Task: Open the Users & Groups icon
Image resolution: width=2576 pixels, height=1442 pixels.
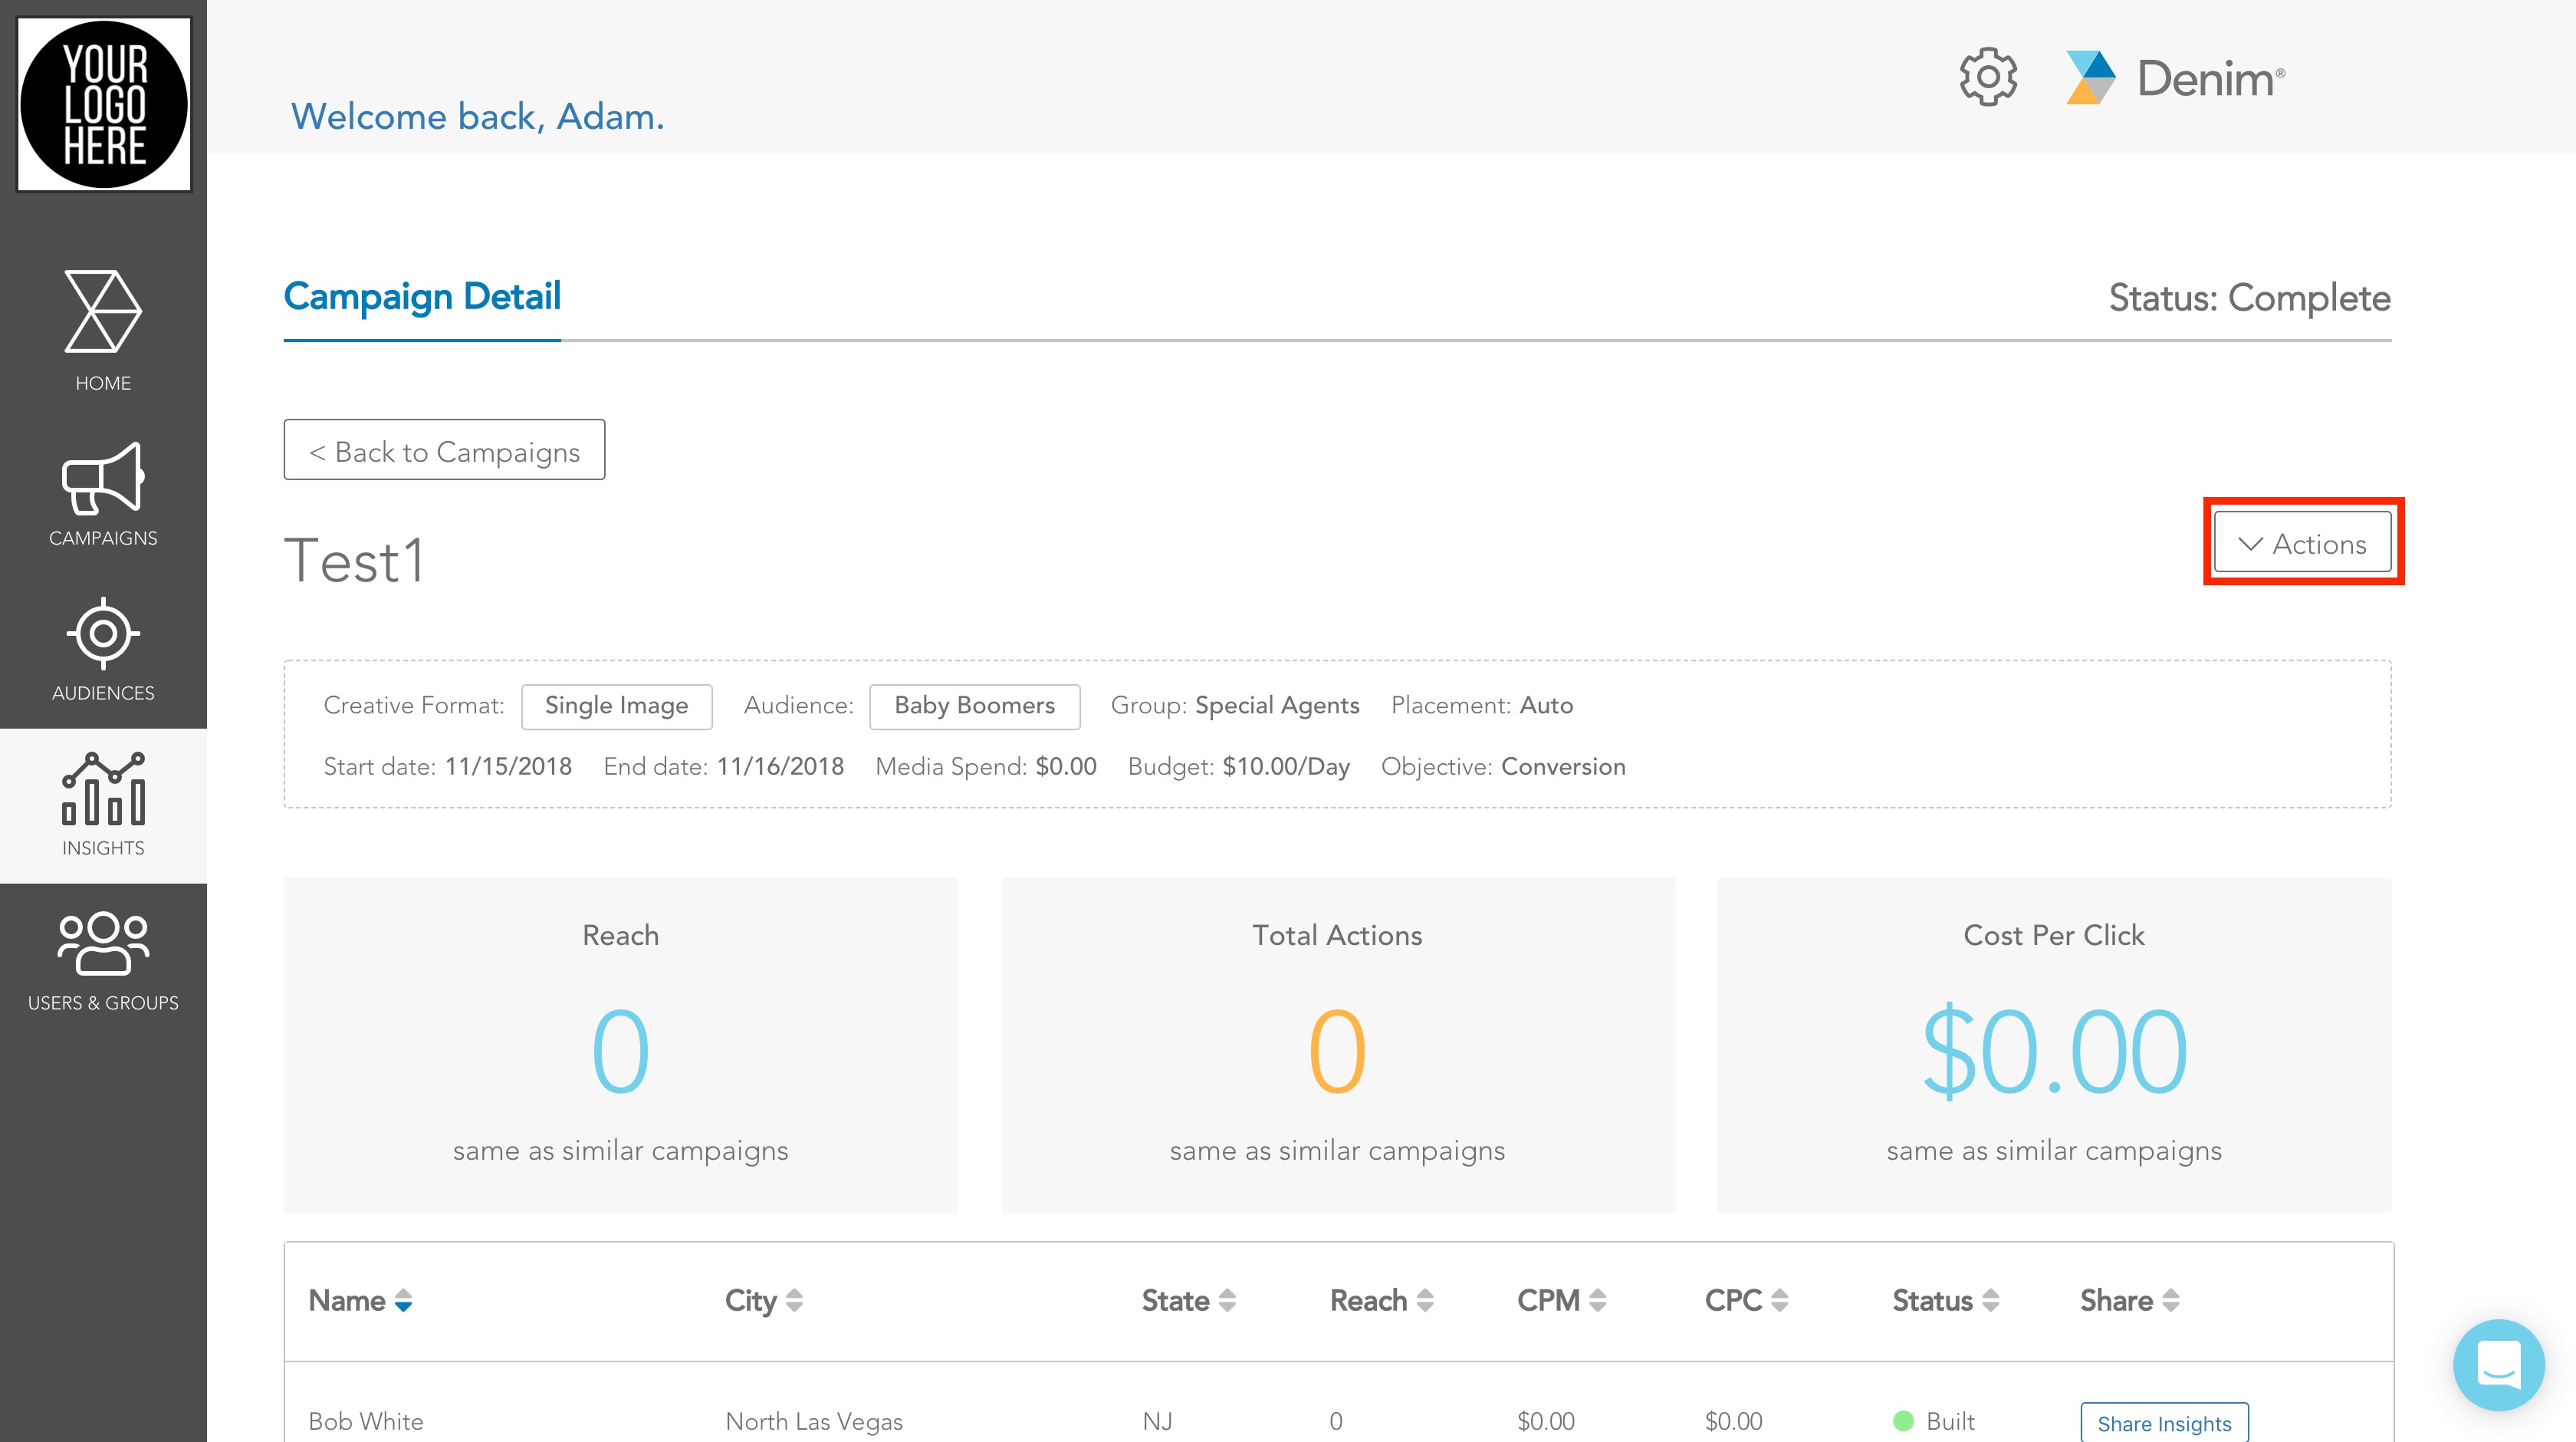Action: coord(103,943)
